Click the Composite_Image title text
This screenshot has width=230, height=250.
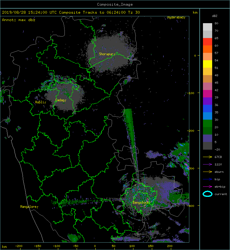[115, 4]
